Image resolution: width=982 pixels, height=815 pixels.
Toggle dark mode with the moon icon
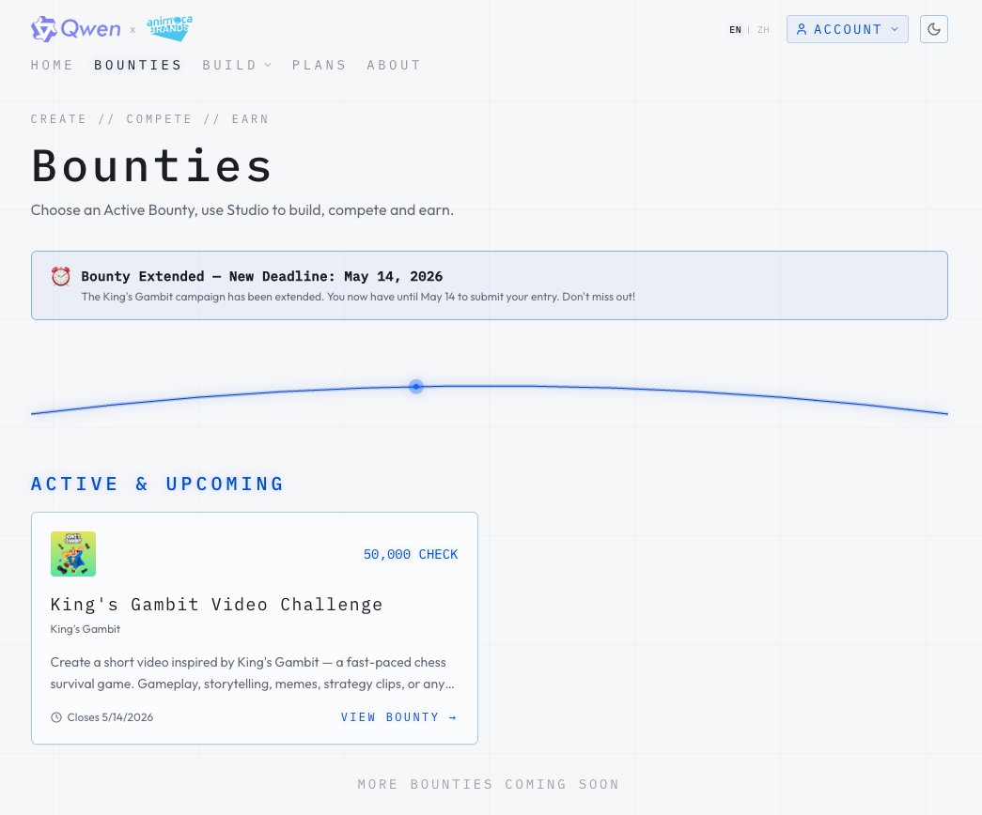(933, 29)
